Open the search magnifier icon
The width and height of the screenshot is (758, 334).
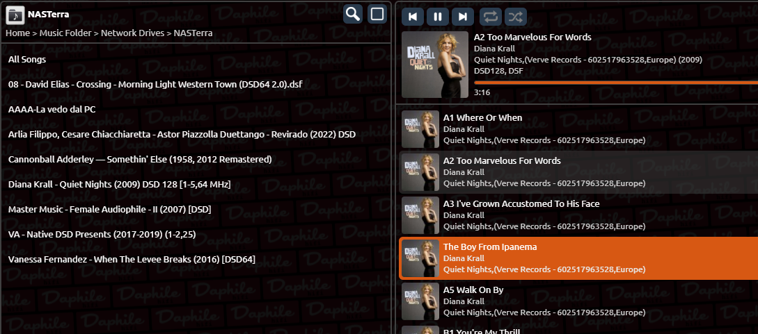click(x=354, y=15)
